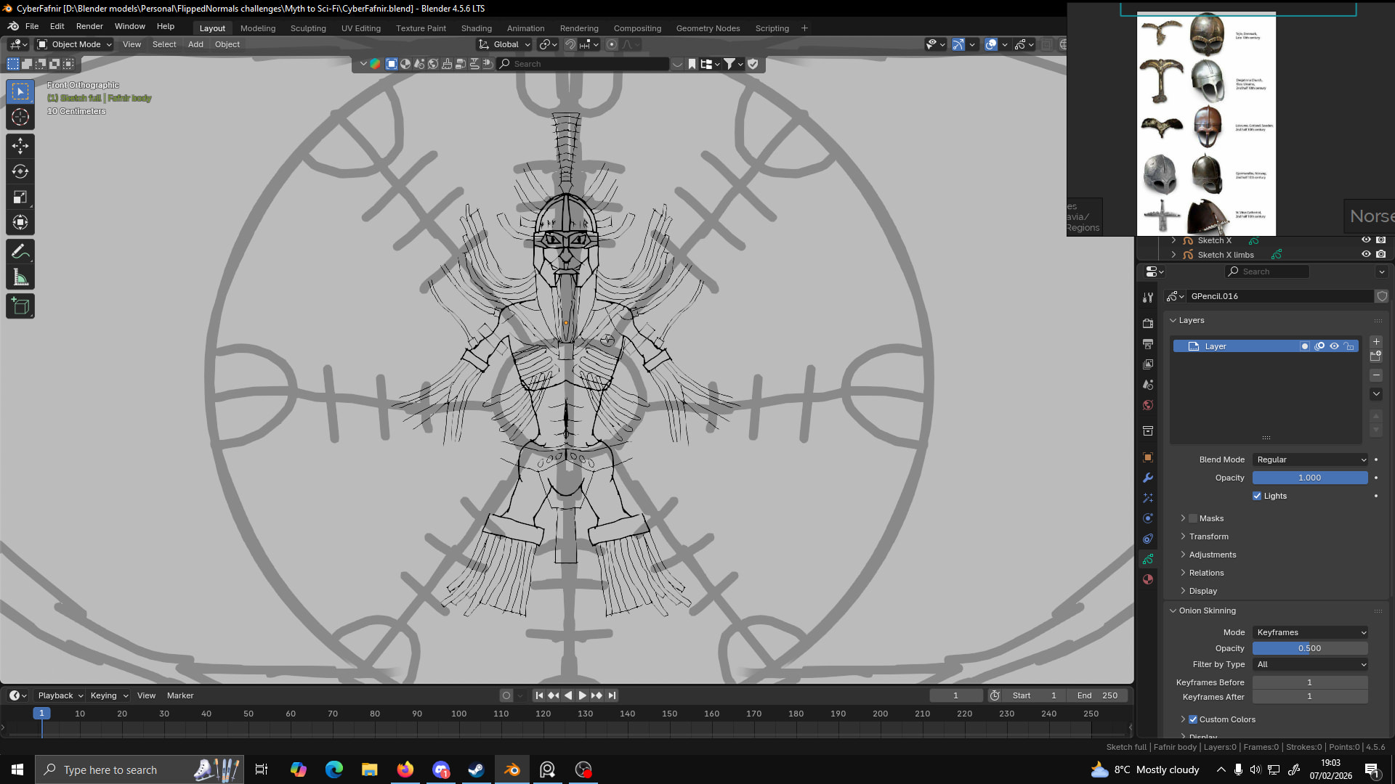The image size is (1395, 784).
Task: Open the Object Mode dropdown
Action: 75,44
